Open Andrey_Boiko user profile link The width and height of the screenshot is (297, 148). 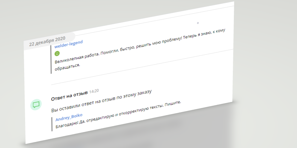tap(69, 117)
